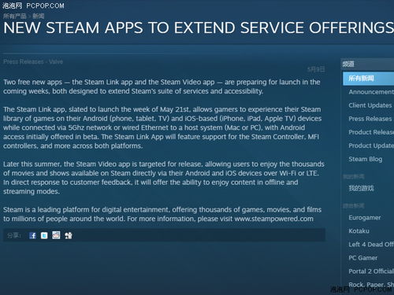Open Press Releases channel in sidebar
The height and width of the screenshot is (295, 394).
(x=370, y=119)
